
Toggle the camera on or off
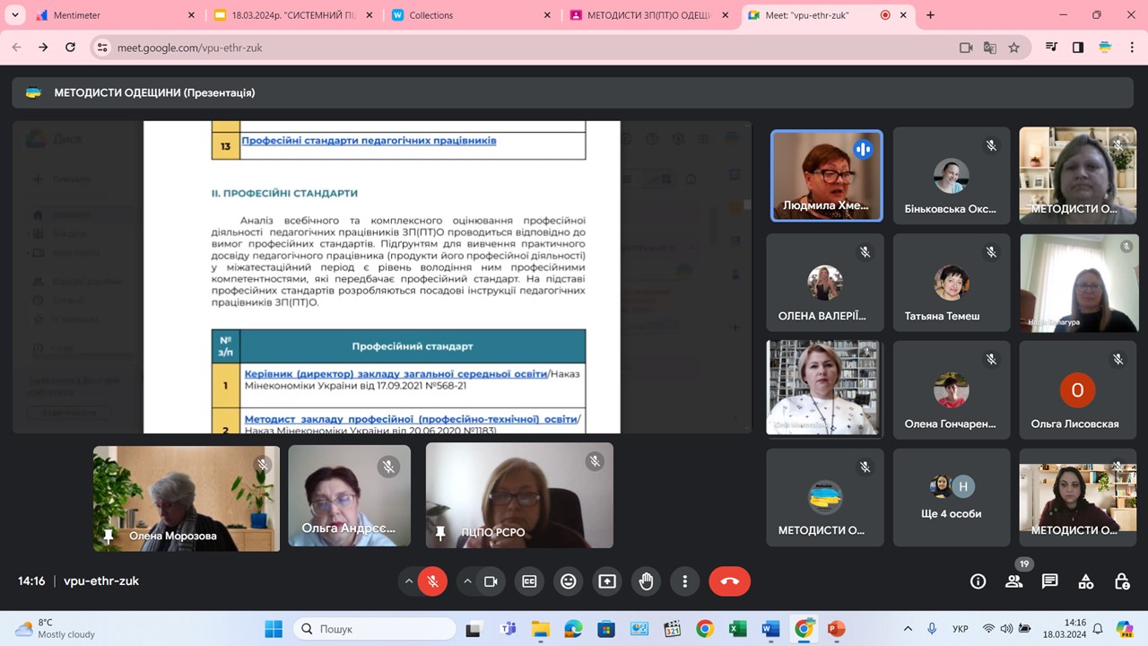click(491, 581)
